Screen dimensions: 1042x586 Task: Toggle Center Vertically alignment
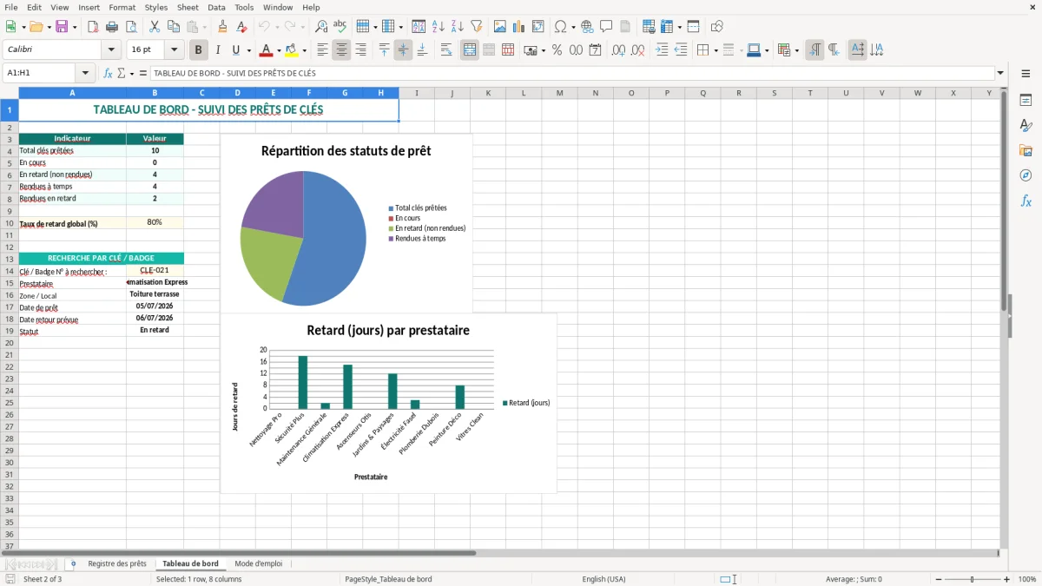pos(403,50)
